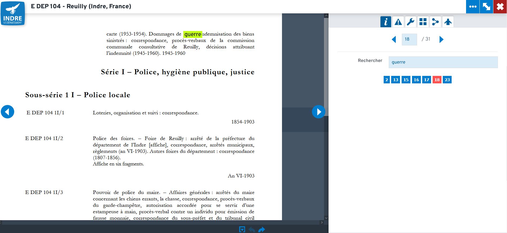Viewport: 507px width, 233px height.
Task: Click the Rechercher search field containing guerre
Action: click(x=443, y=62)
